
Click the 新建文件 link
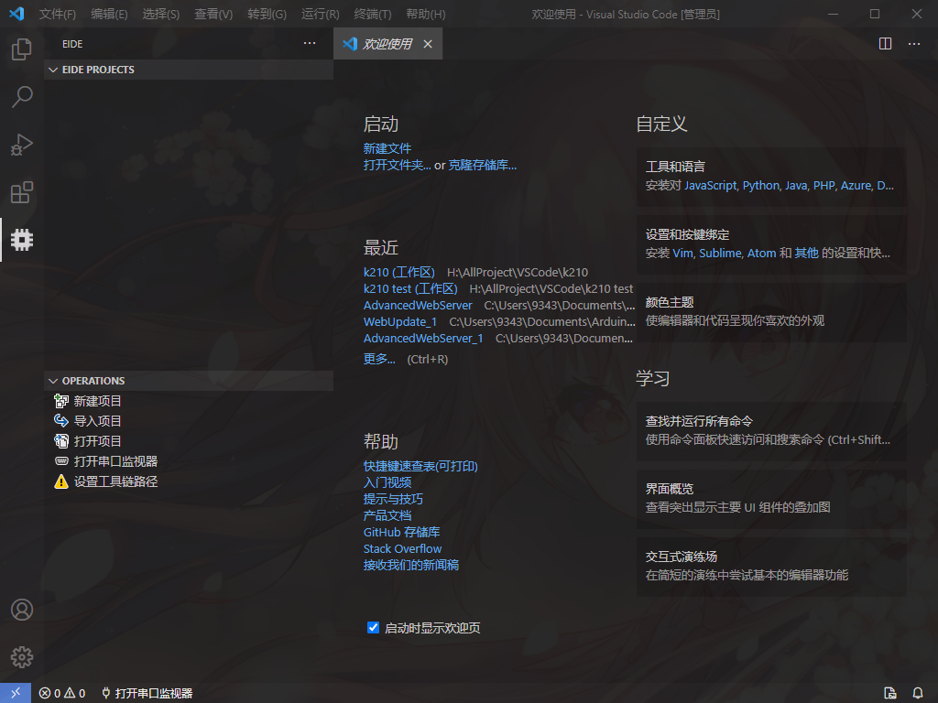point(387,148)
